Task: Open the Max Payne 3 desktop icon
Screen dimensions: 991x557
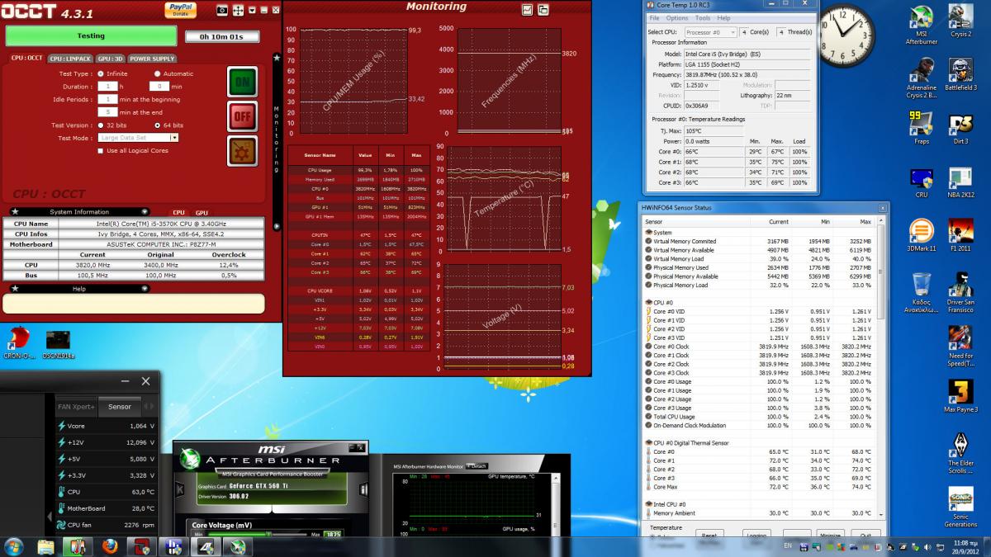Action: click(x=960, y=396)
